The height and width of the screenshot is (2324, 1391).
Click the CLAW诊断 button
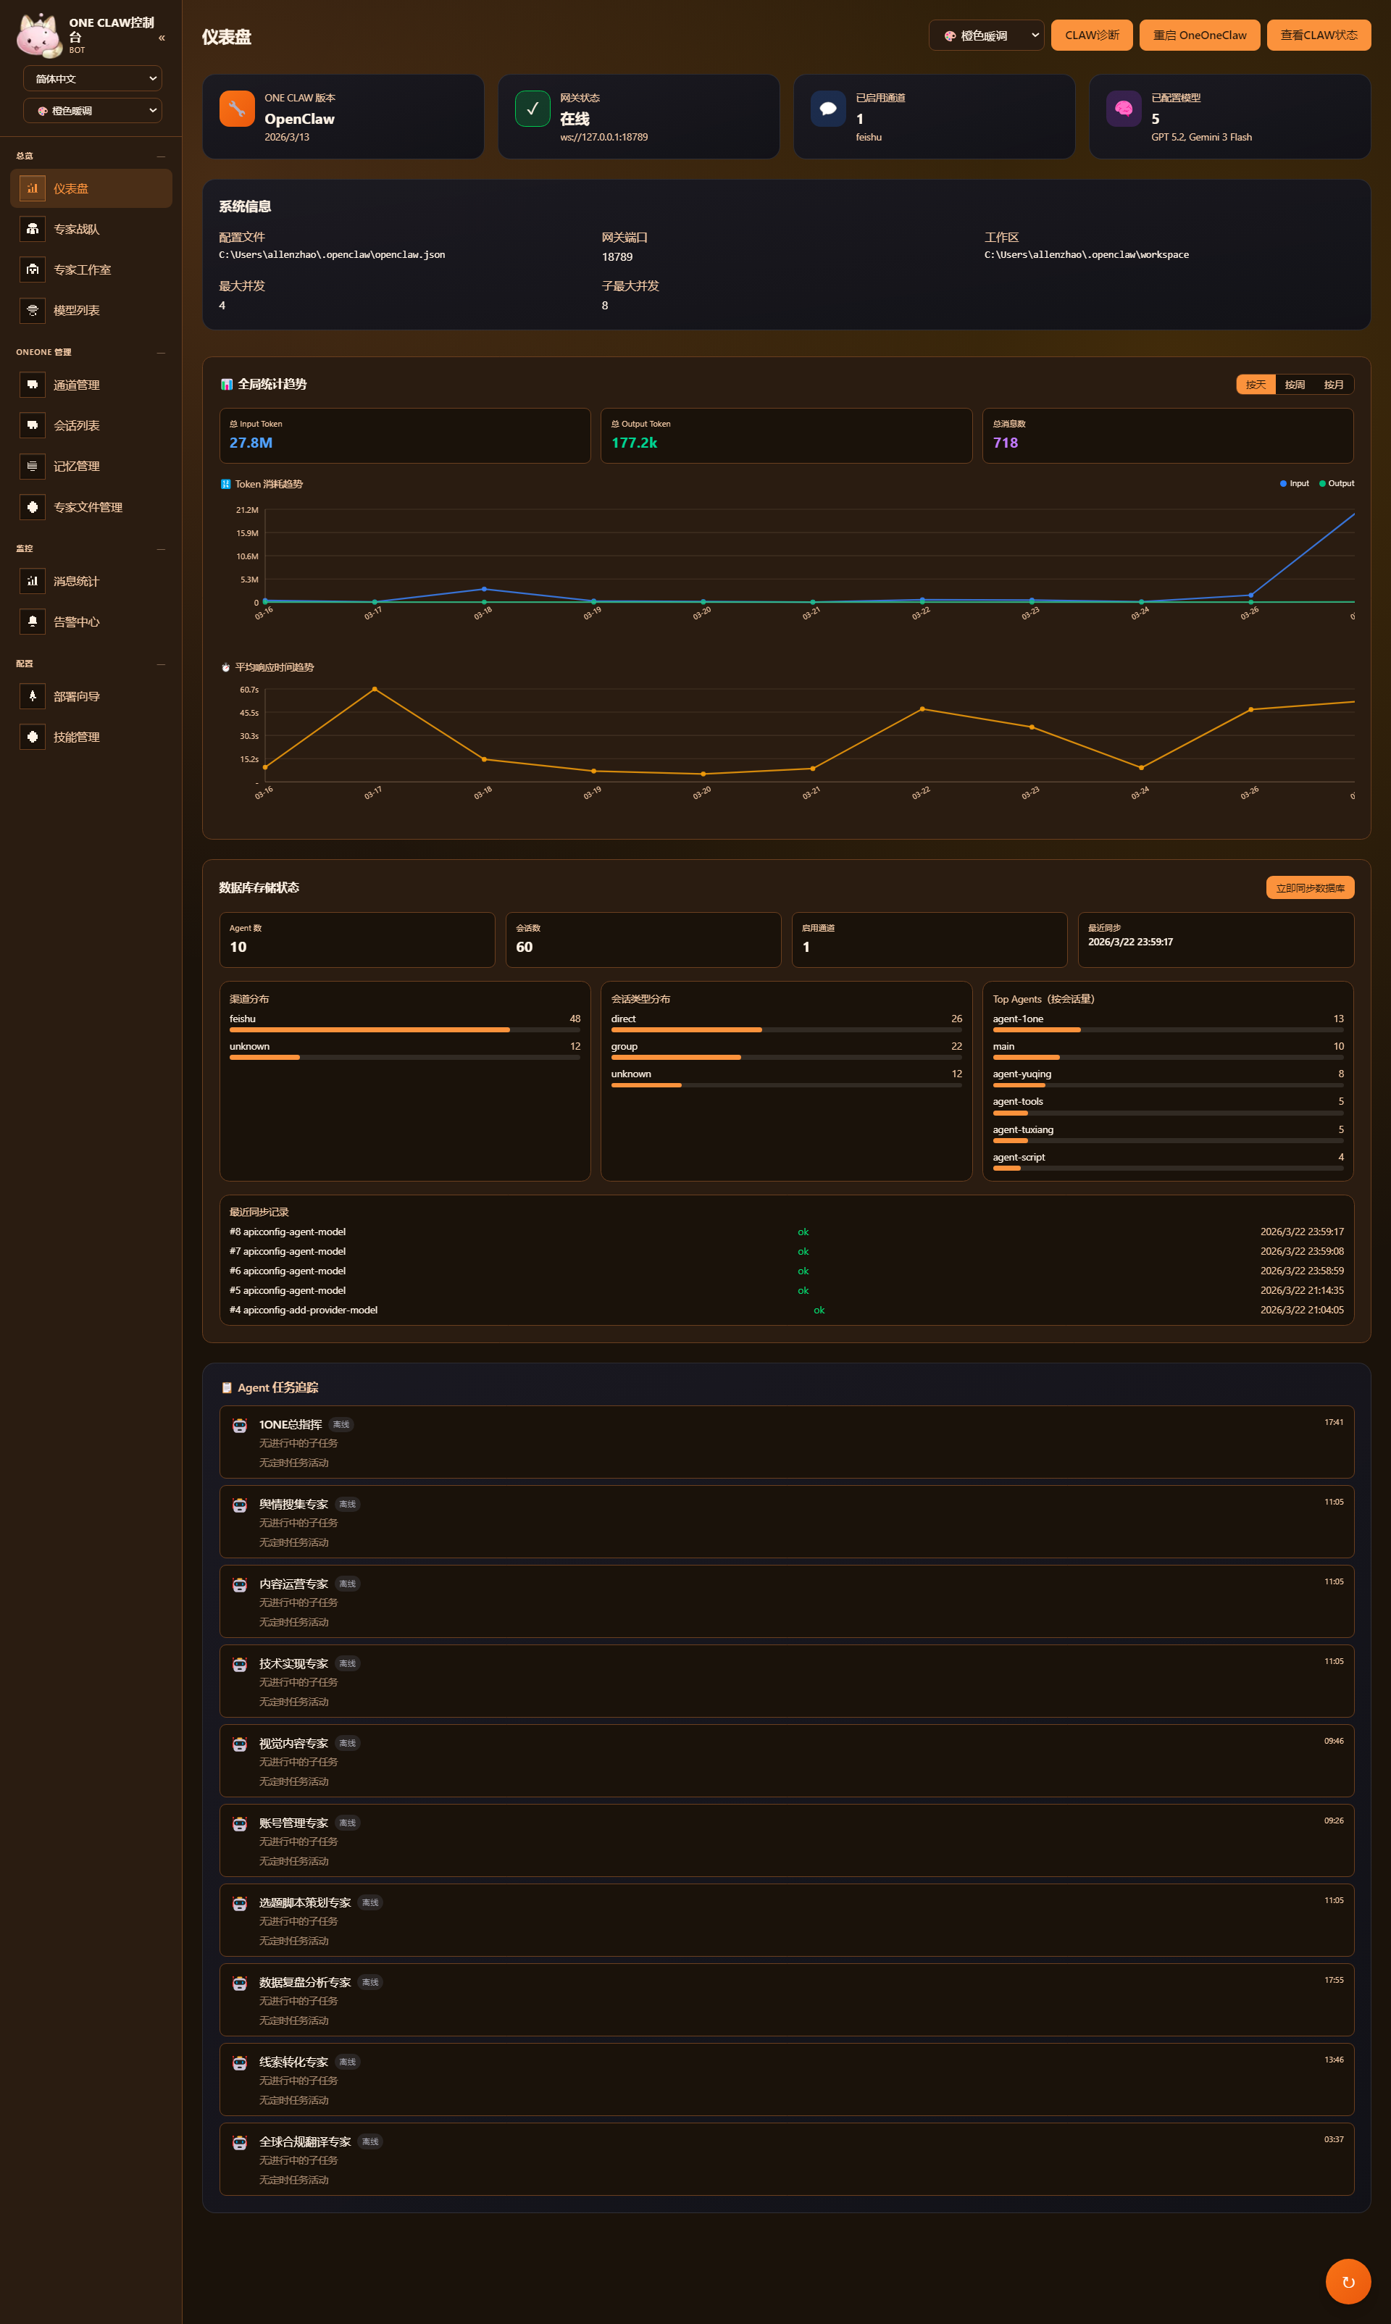(1091, 35)
